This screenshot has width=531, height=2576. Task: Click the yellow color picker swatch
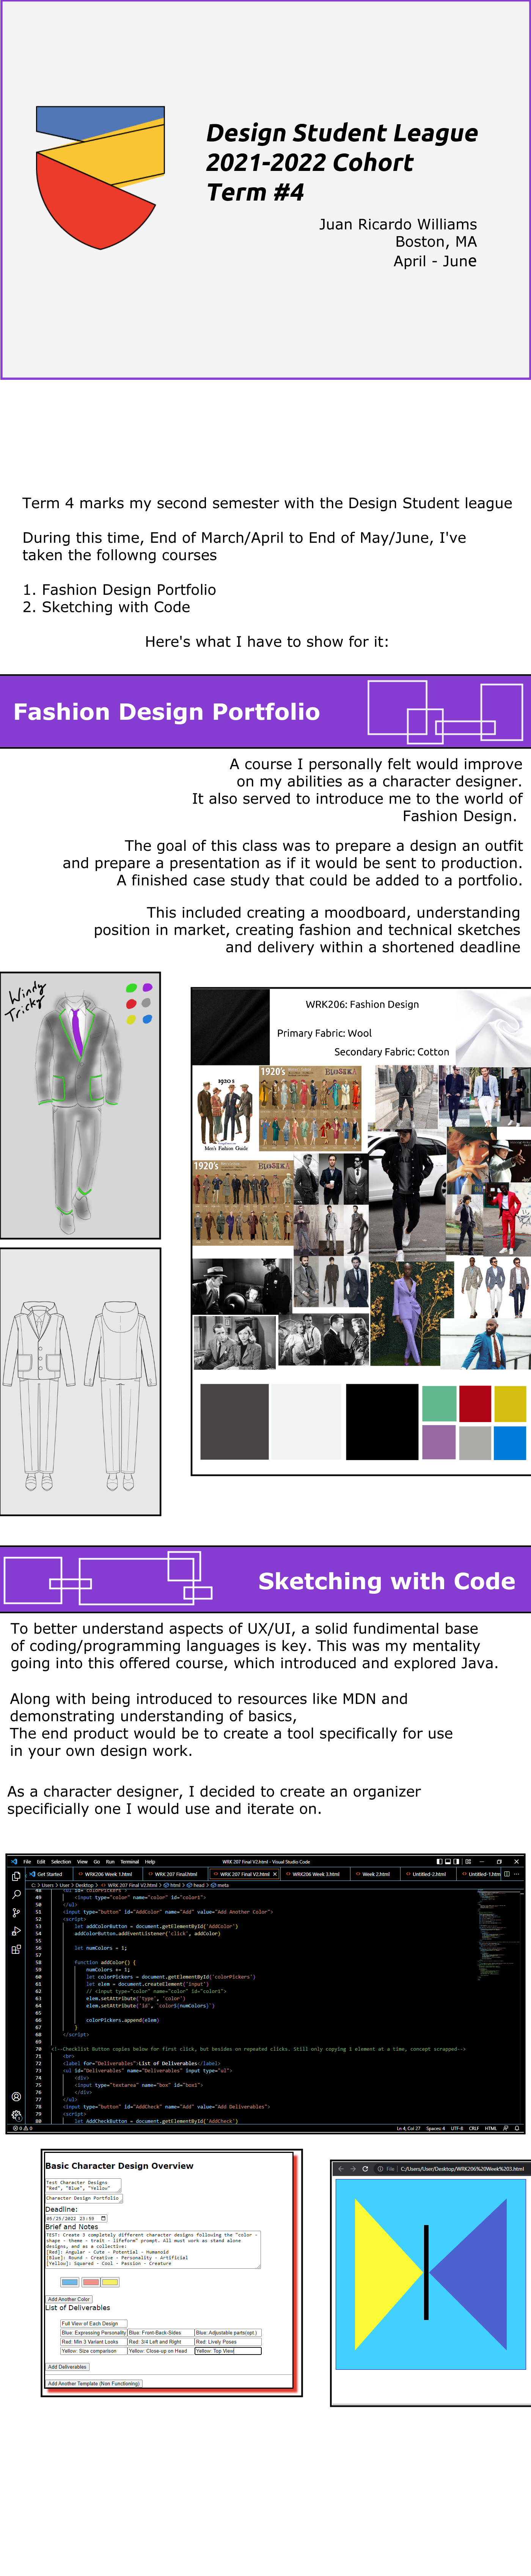[x=110, y=2282]
